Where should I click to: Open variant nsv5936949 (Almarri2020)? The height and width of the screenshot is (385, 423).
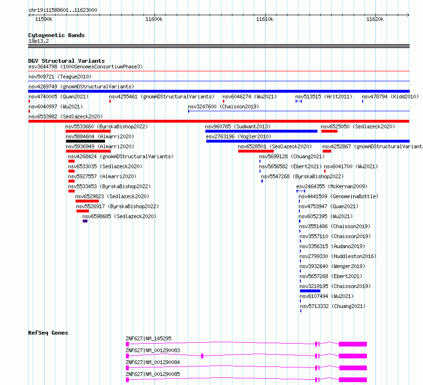(100, 146)
